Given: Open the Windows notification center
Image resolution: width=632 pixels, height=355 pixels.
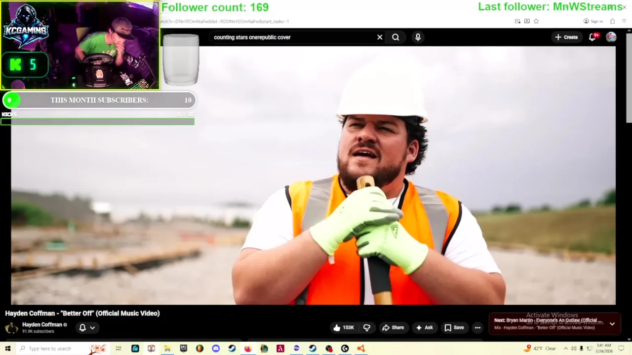Looking at the screenshot, I should tap(622, 349).
